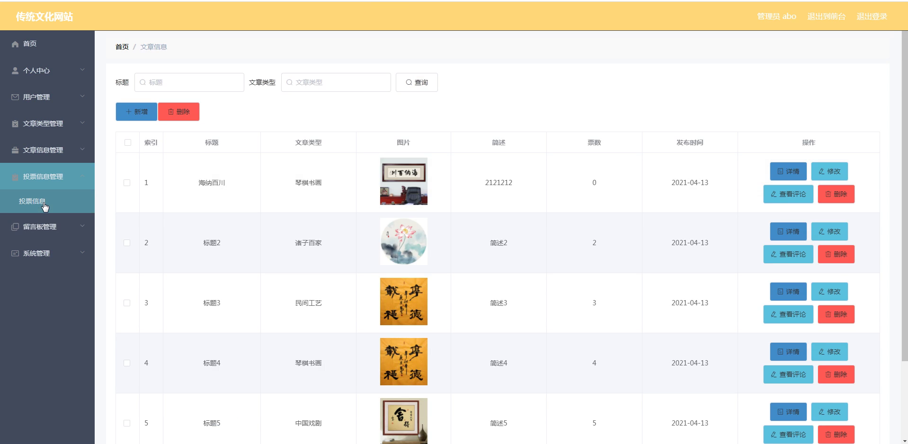Open the 投票信息 submenu item
The image size is (908, 444).
47,201
